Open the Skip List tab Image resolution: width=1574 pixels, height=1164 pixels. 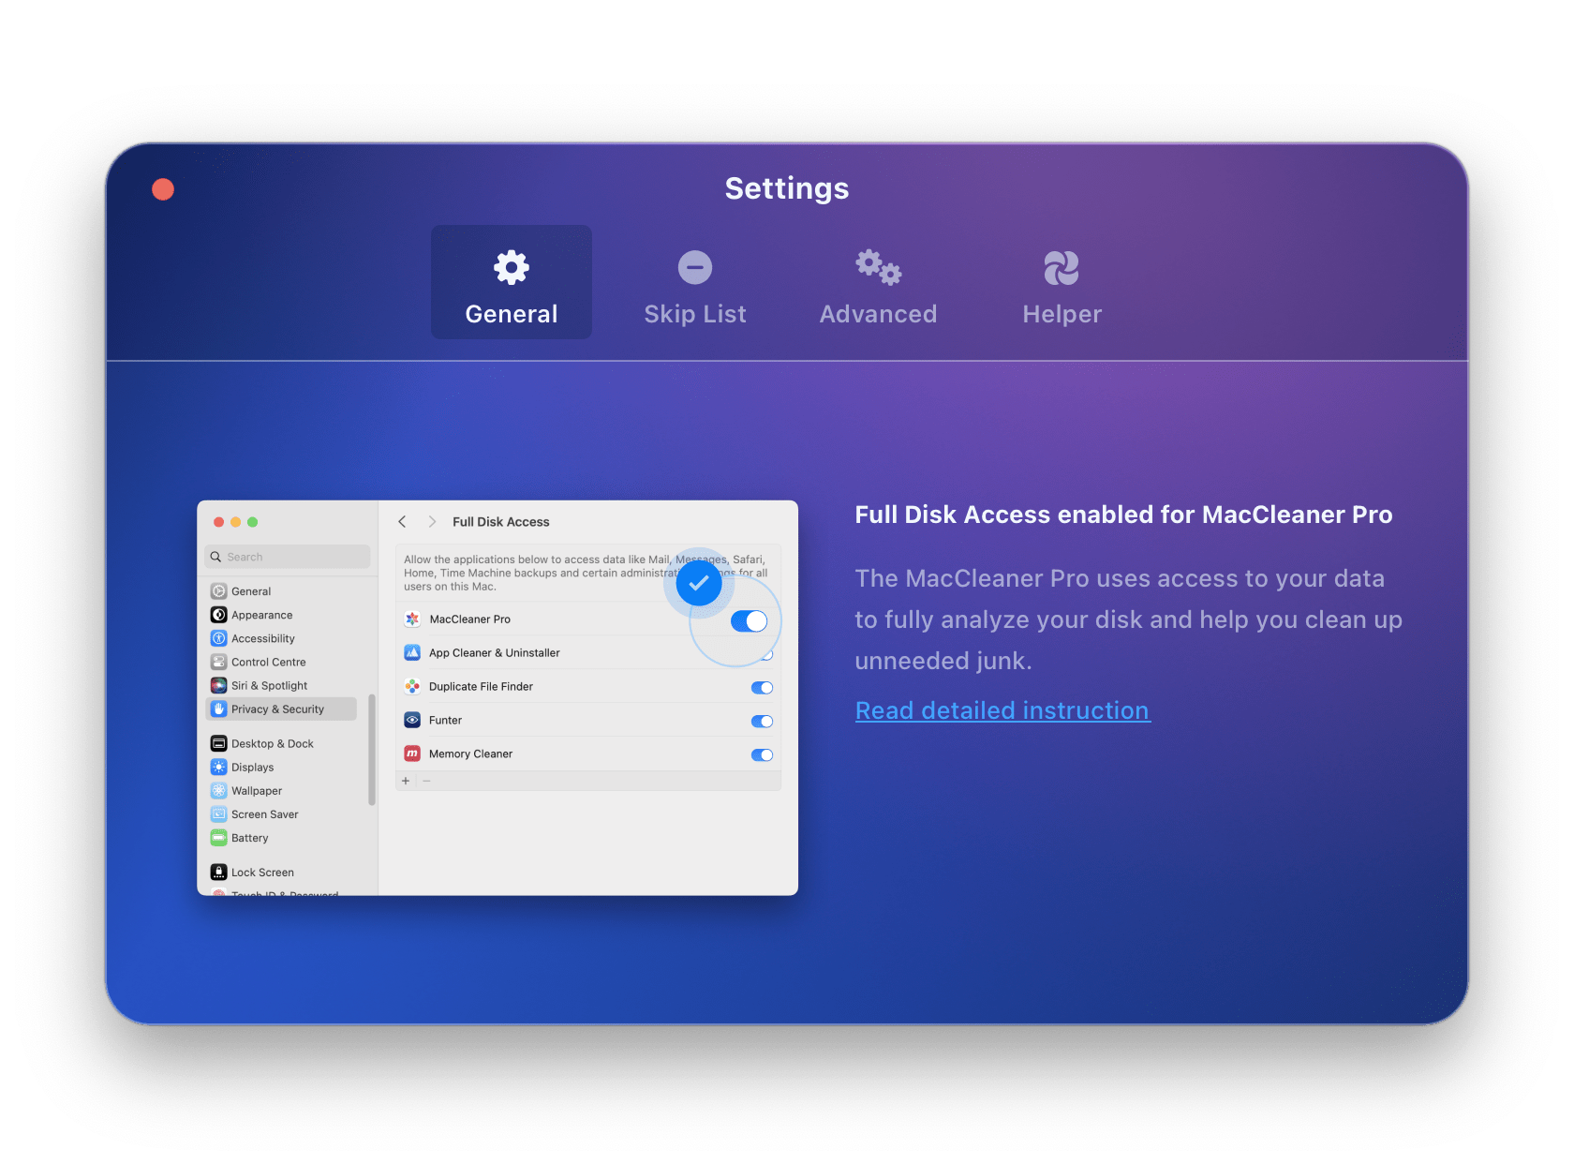pos(695,287)
